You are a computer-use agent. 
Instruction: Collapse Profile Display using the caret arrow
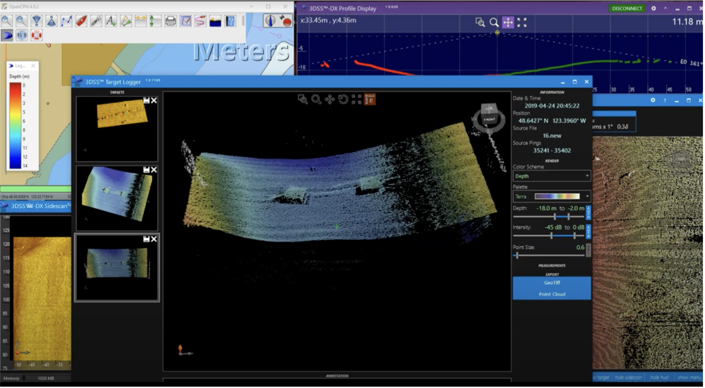pos(665,8)
